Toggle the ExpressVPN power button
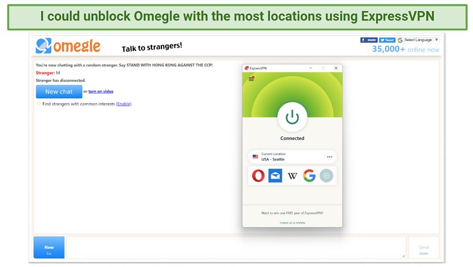Image resolution: width=473 pixels, height=267 pixels. coord(292,117)
